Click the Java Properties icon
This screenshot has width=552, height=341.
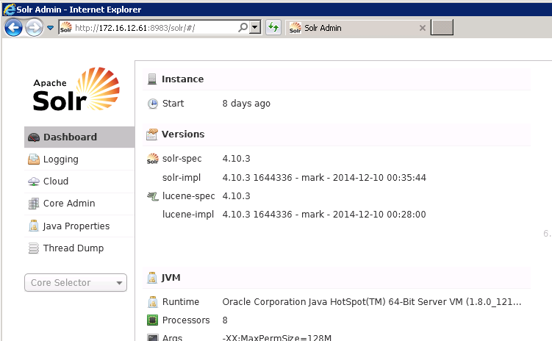pos(33,226)
